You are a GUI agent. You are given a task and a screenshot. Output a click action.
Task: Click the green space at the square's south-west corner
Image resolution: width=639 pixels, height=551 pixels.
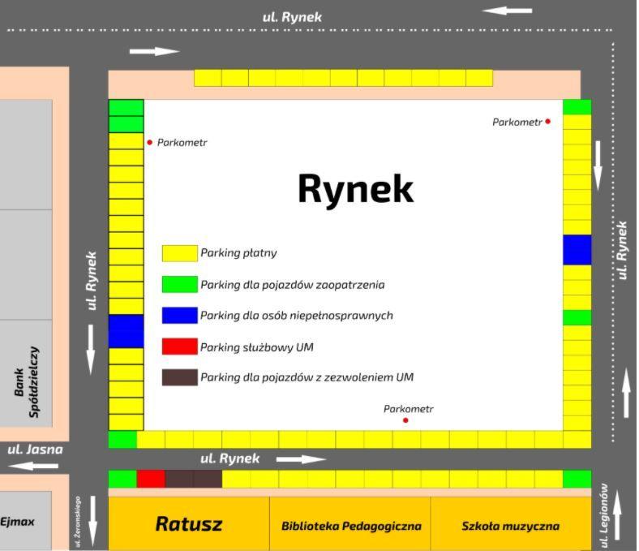[122, 440]
